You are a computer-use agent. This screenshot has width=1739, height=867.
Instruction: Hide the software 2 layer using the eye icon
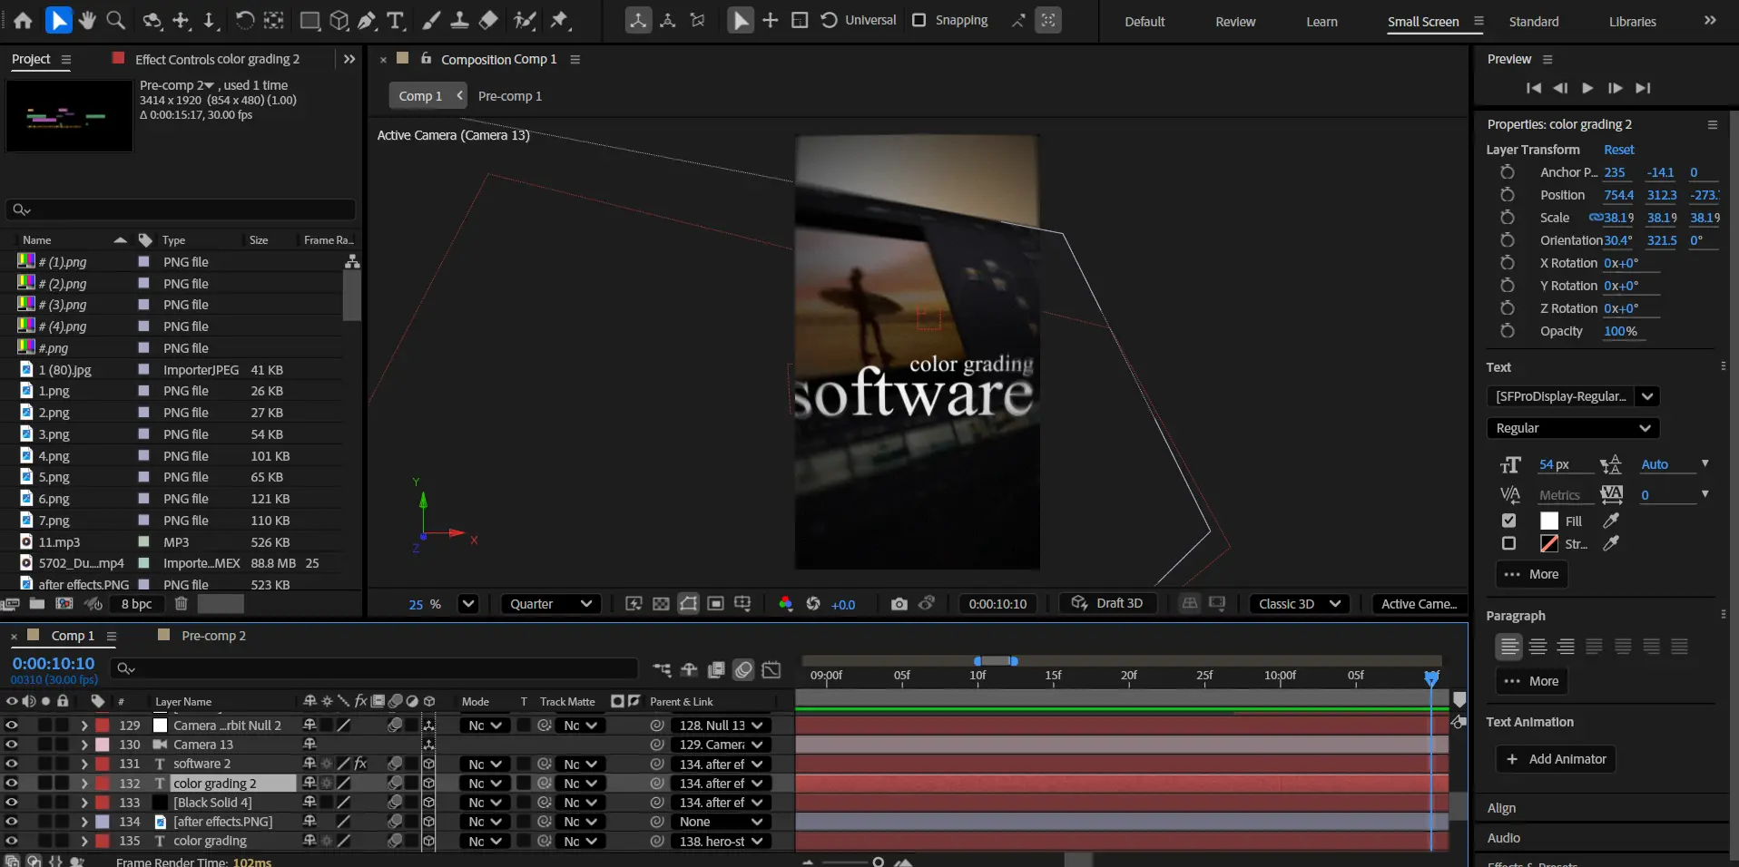(12, 764)
